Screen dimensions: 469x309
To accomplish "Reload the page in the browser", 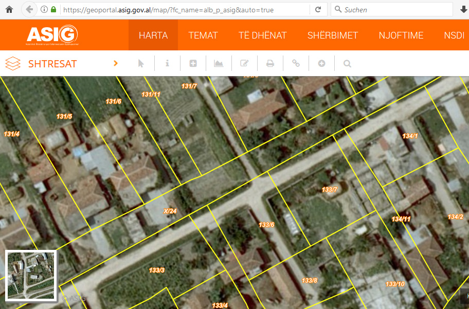I will (x=318, y=10).
